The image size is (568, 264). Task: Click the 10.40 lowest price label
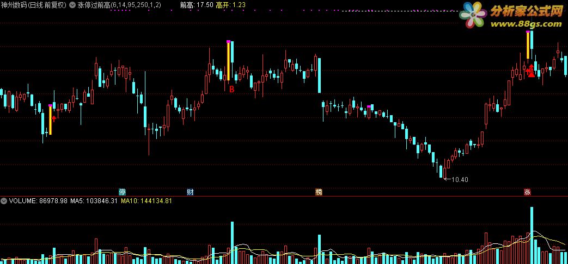tap(459, 179)
